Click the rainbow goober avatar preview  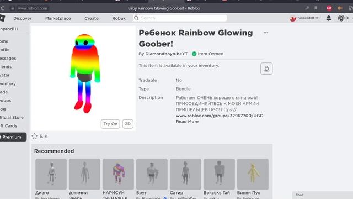click(85, 74)
